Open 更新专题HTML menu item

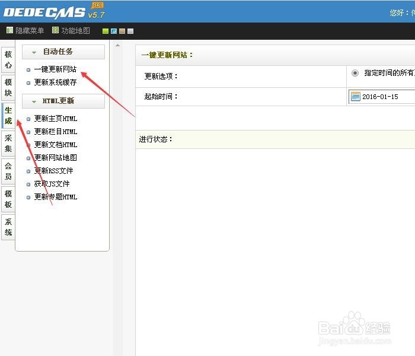[x=56, y=197]
